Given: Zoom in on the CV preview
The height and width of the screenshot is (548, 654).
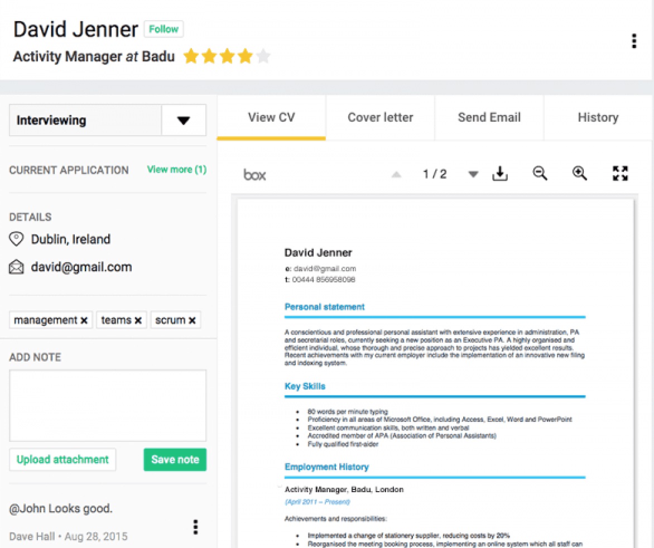Looking at the screenshot, I should tap(580, 174).
